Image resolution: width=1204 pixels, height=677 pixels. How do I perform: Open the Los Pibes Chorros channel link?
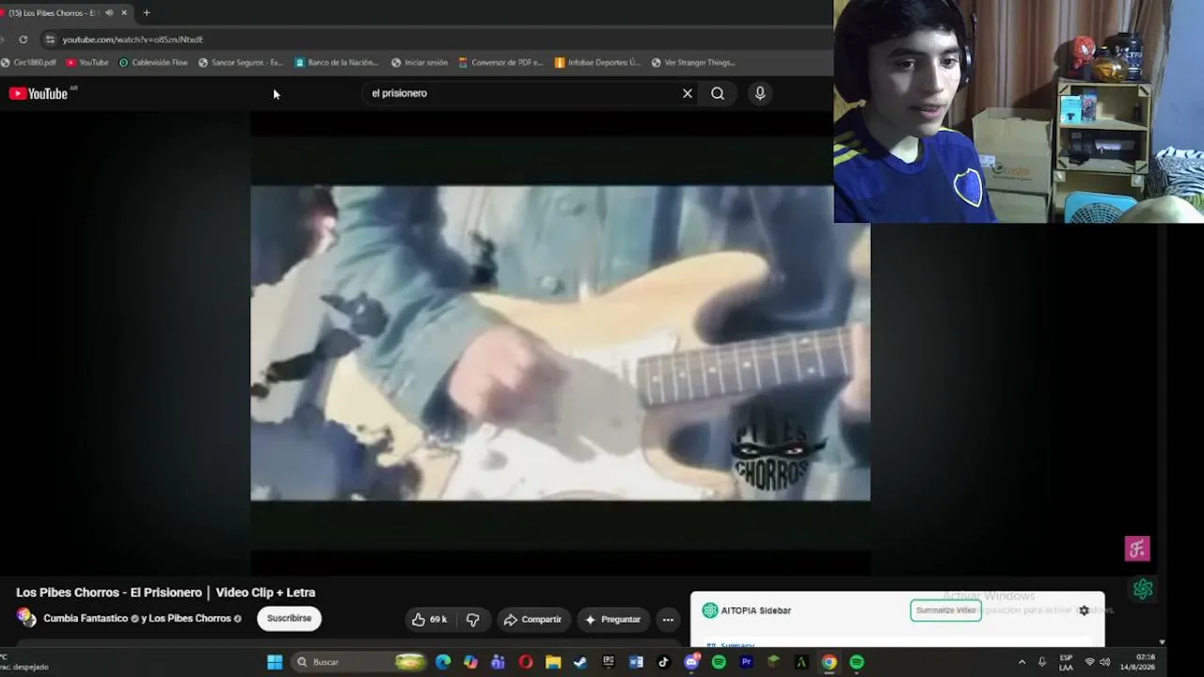(190, 619)
